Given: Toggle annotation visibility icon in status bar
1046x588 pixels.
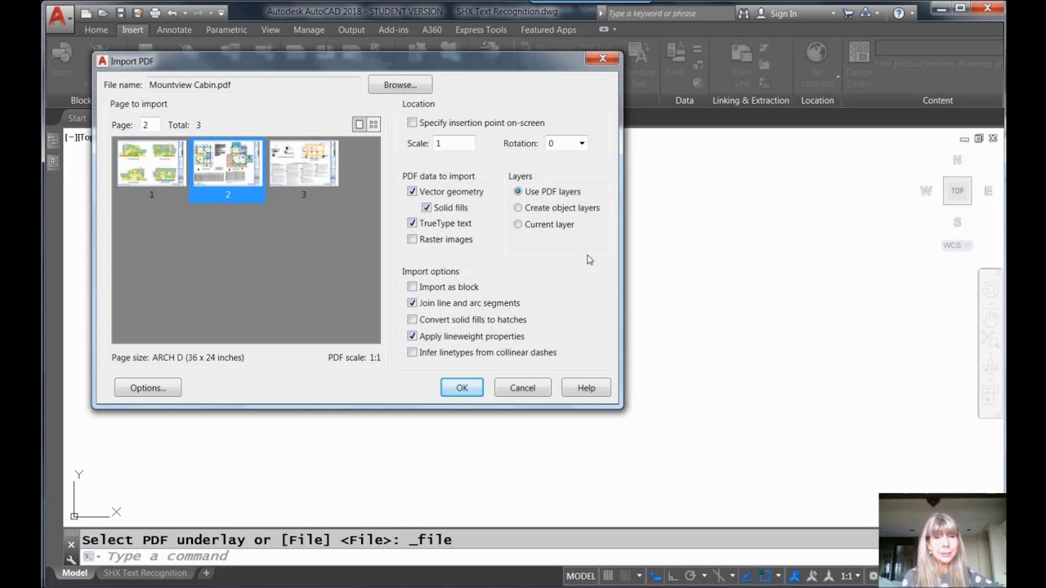Looking at the screenshot, I should (x=794, y=576).
